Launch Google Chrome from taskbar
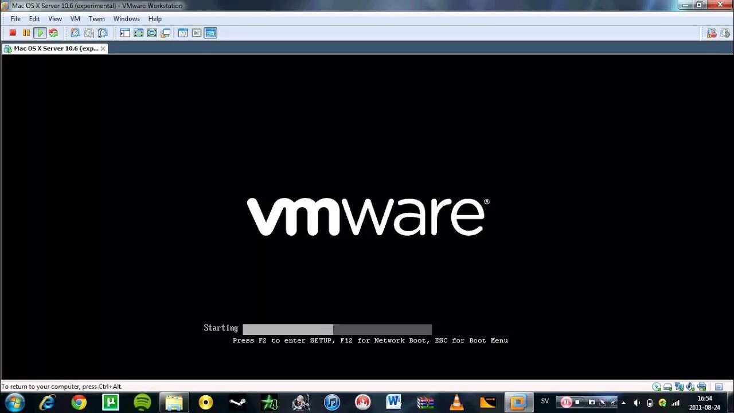 tap(79, 403)
